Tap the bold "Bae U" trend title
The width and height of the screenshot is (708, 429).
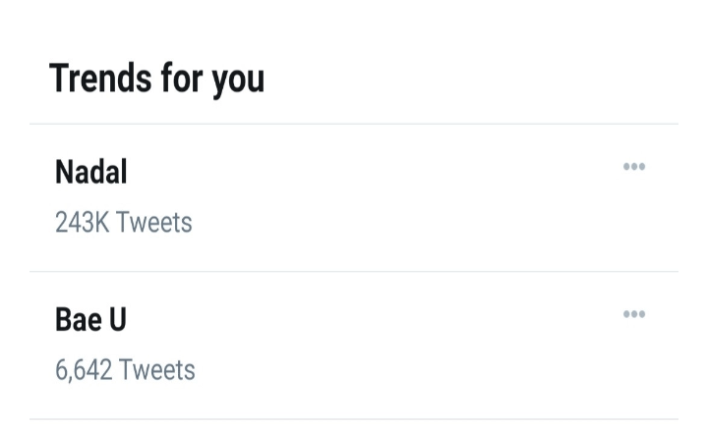tap(91, 320)
